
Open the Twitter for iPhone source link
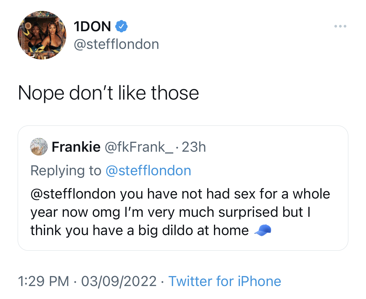(225, 281)
